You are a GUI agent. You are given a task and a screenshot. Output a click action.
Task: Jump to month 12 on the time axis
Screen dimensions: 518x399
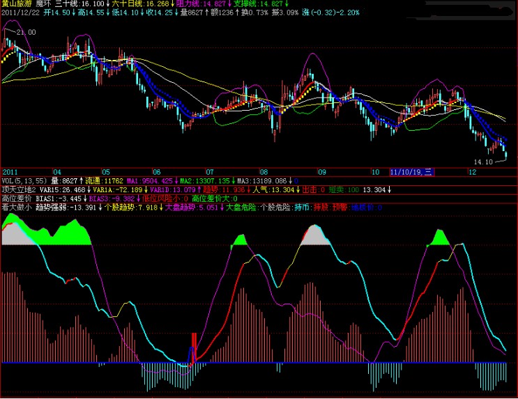click(471, 171)
